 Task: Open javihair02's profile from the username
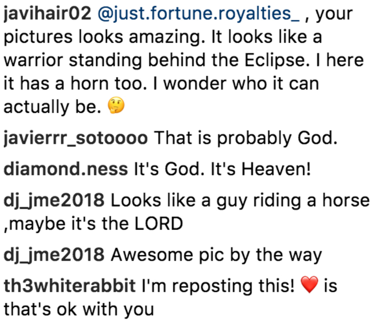[x=47, y=14]
